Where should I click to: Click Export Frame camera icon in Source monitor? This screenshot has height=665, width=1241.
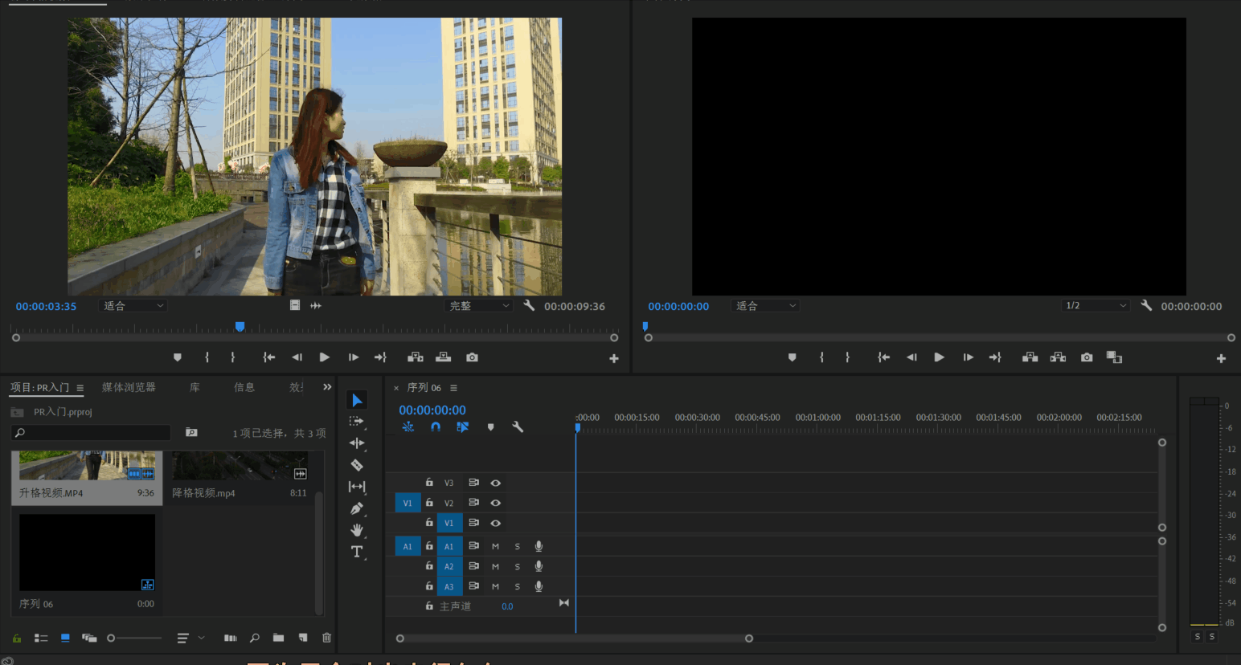point(472,357)
